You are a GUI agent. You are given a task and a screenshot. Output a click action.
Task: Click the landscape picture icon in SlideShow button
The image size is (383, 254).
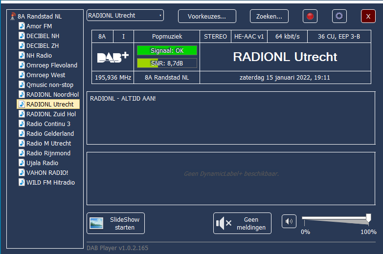tap(96, 223)
